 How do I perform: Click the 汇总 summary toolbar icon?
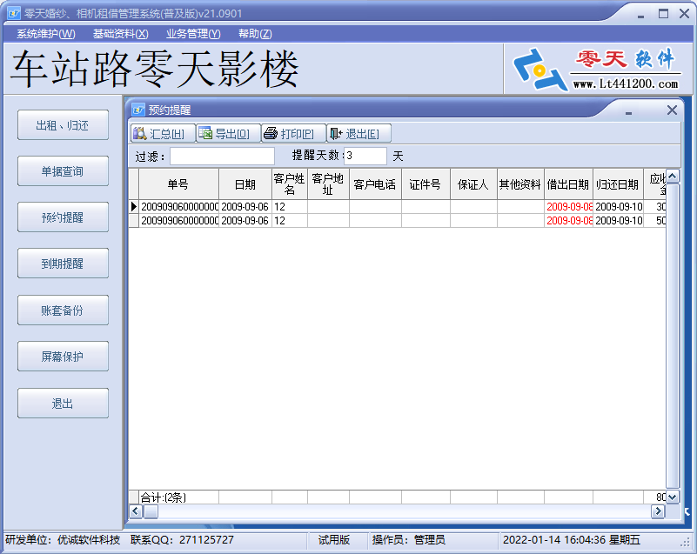coord(139,133)
